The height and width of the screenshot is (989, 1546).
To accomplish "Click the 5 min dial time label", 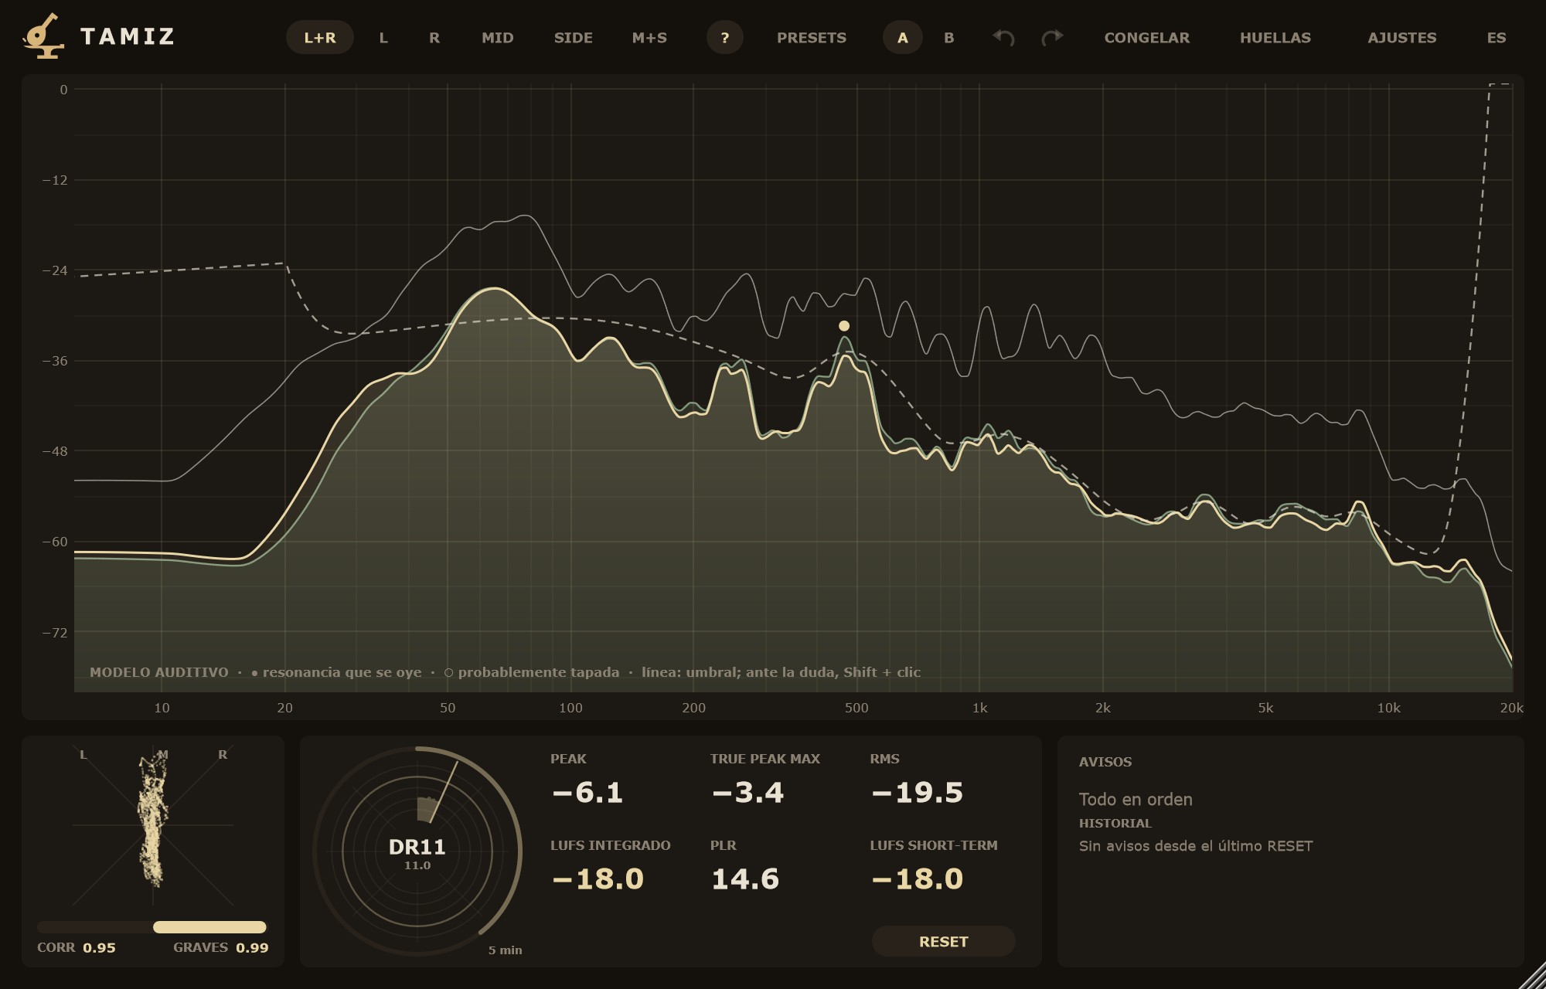I will pyautogui.click(x=505, y=950).
